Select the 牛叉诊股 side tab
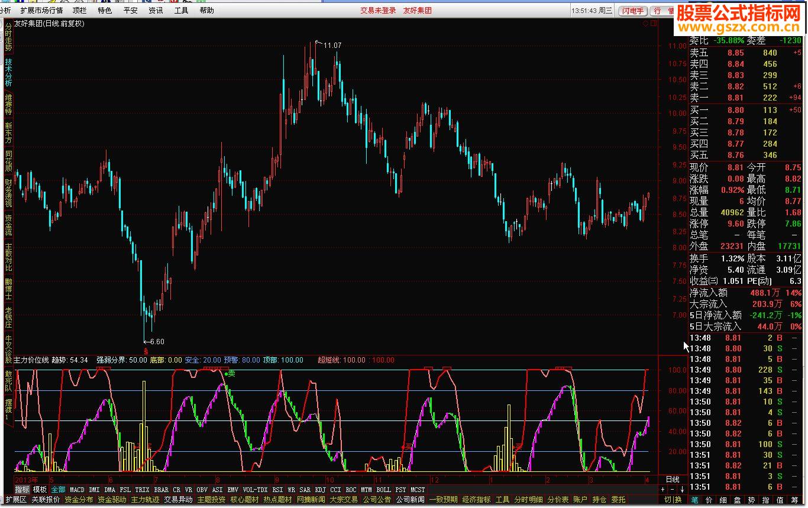Image resolution: width=808 pixels, height=508 pixels. (8, 349)
